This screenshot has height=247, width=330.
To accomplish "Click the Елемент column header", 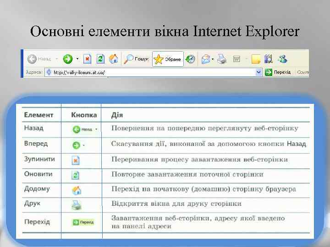I will [x=38, y=115].
